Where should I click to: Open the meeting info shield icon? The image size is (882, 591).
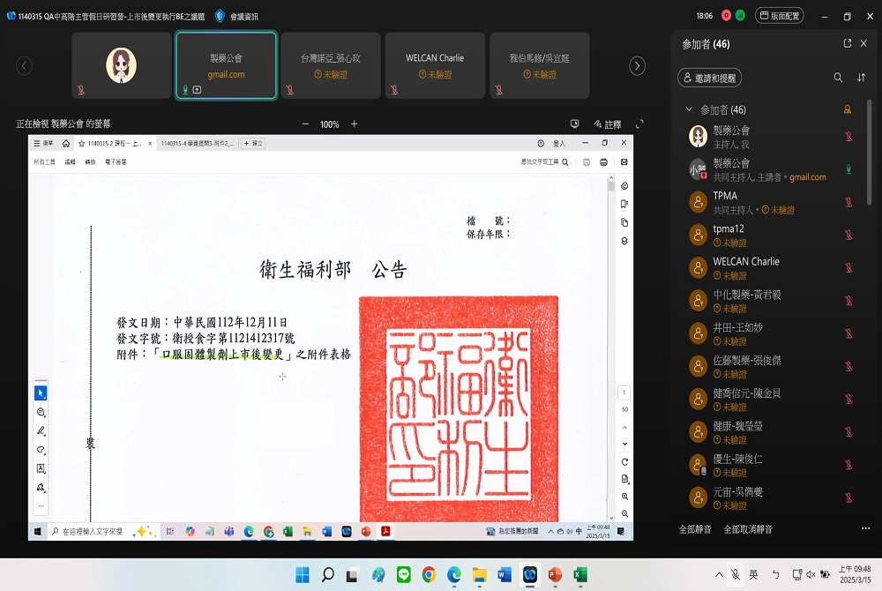click(220, 16)
